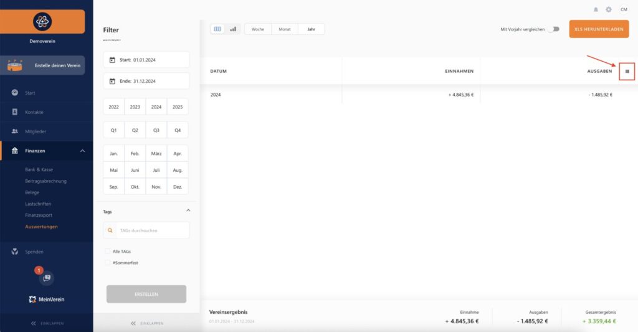
Task: Click the calendar icon in Start date
Action: pyautogui.click(x=112, y=60)
